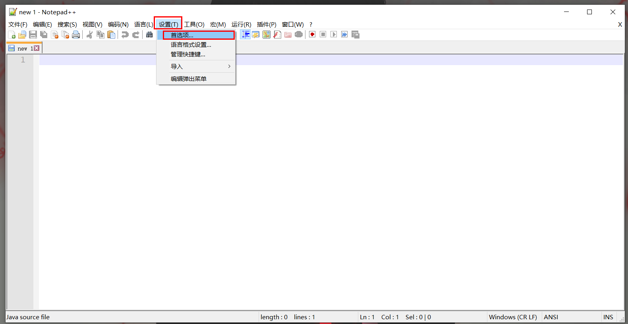Click the Close All toolbar icon
The height and width of the screenshot is (324, 628).
click(x=65, y=35)
